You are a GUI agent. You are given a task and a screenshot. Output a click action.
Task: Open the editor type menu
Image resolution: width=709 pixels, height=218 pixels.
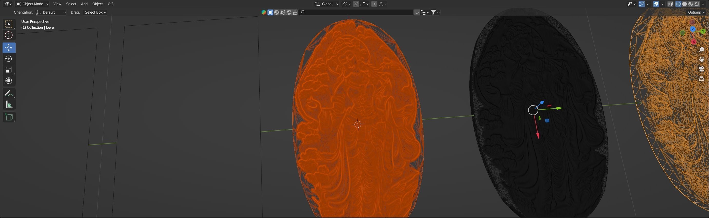(x=8, y=4)
